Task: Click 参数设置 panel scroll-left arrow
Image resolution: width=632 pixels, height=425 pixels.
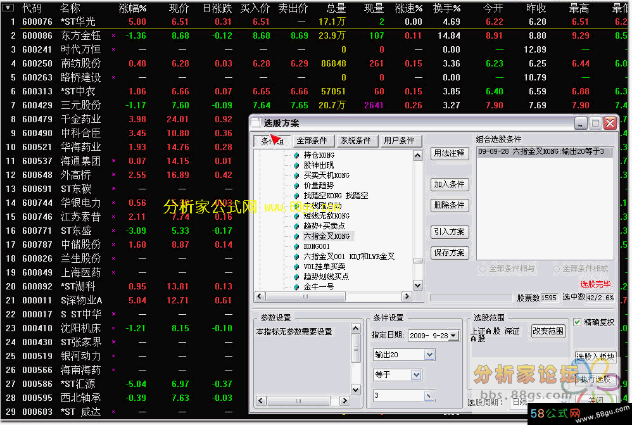Action: (x=261, y=401)
